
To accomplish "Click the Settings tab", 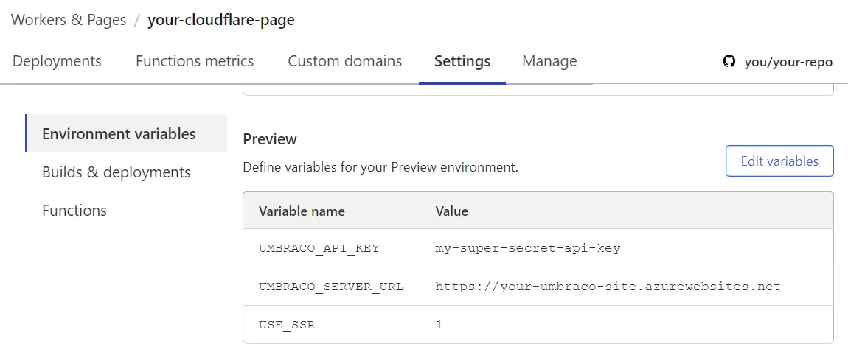I will 462,61.
